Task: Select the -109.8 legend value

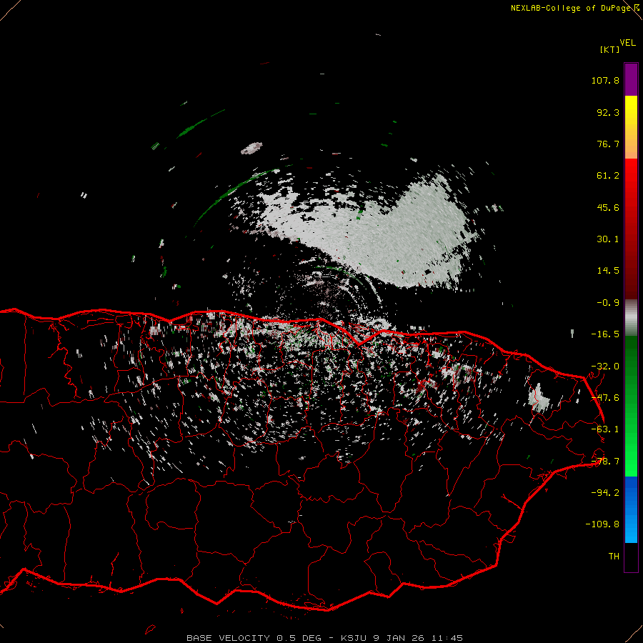Action: [x=602, y=524]
